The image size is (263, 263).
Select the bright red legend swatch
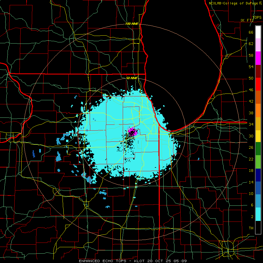258,84
